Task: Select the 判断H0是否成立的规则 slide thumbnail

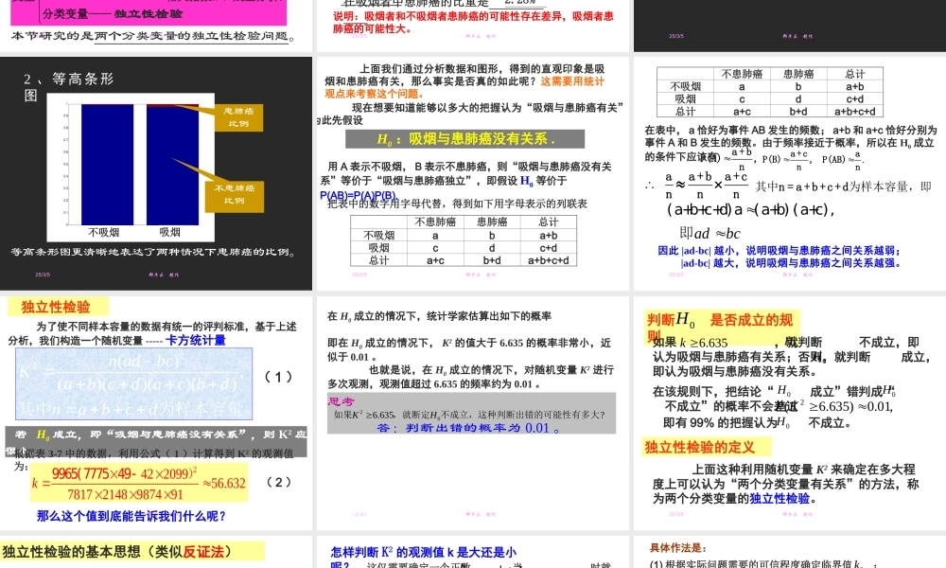Action: (x=790, y=413)
